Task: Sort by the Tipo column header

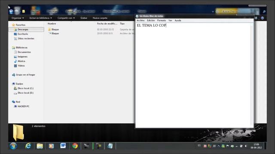Action: click(x=122, y=24)
